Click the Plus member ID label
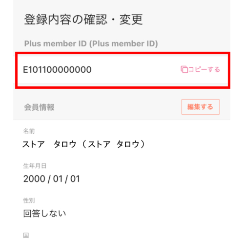 click(x=91, y=43)
